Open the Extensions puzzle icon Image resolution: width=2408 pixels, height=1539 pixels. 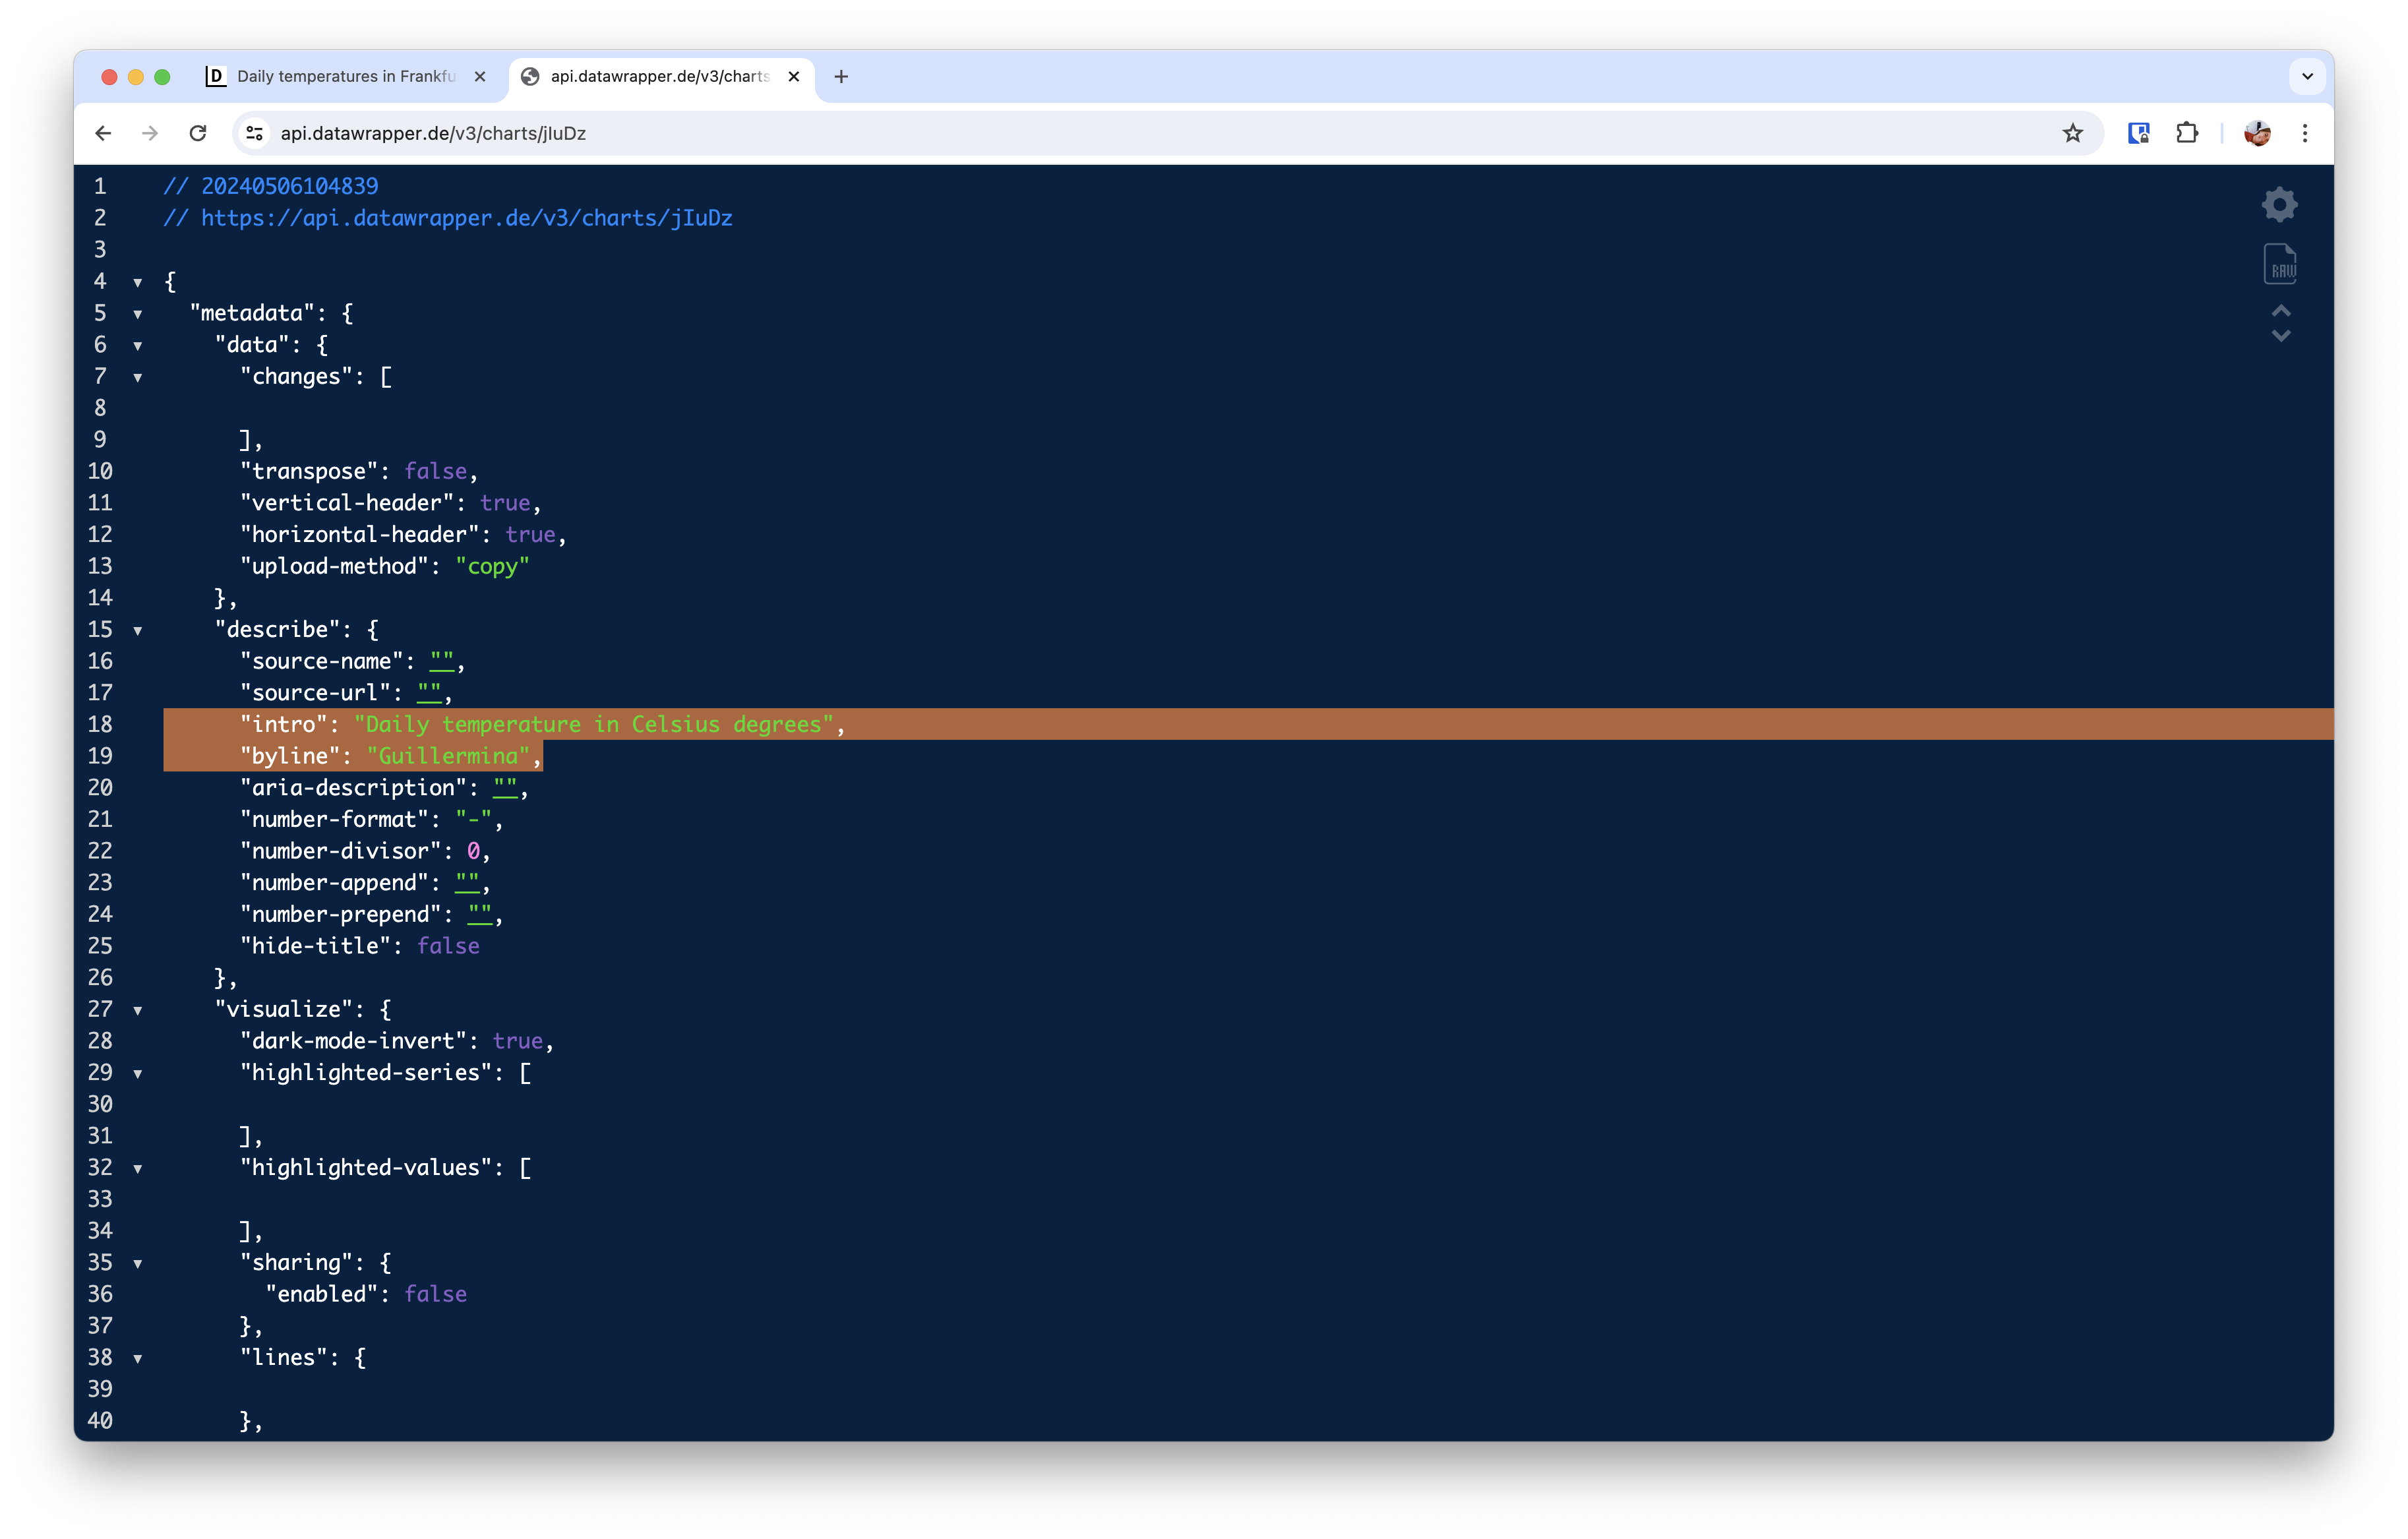2187,133
